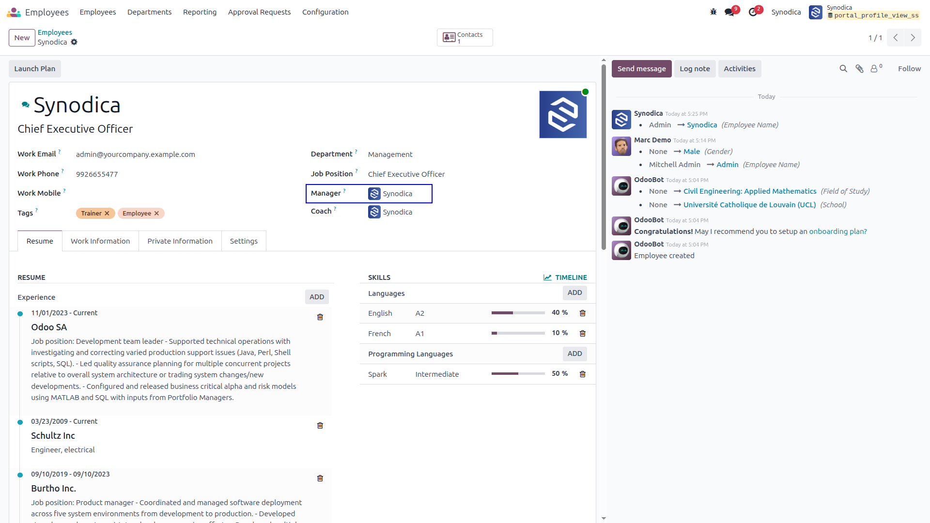This screenshot has height=523, width=930.
Task: Open the skills Timeline chart
Action: 565,277
